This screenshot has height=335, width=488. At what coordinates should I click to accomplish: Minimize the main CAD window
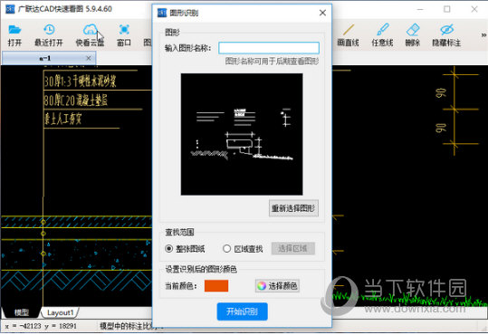(x=420, y=9)
